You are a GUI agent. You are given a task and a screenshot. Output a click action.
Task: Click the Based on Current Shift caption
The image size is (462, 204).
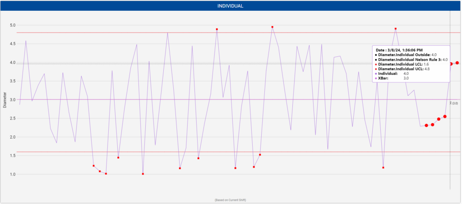(231, 200)
